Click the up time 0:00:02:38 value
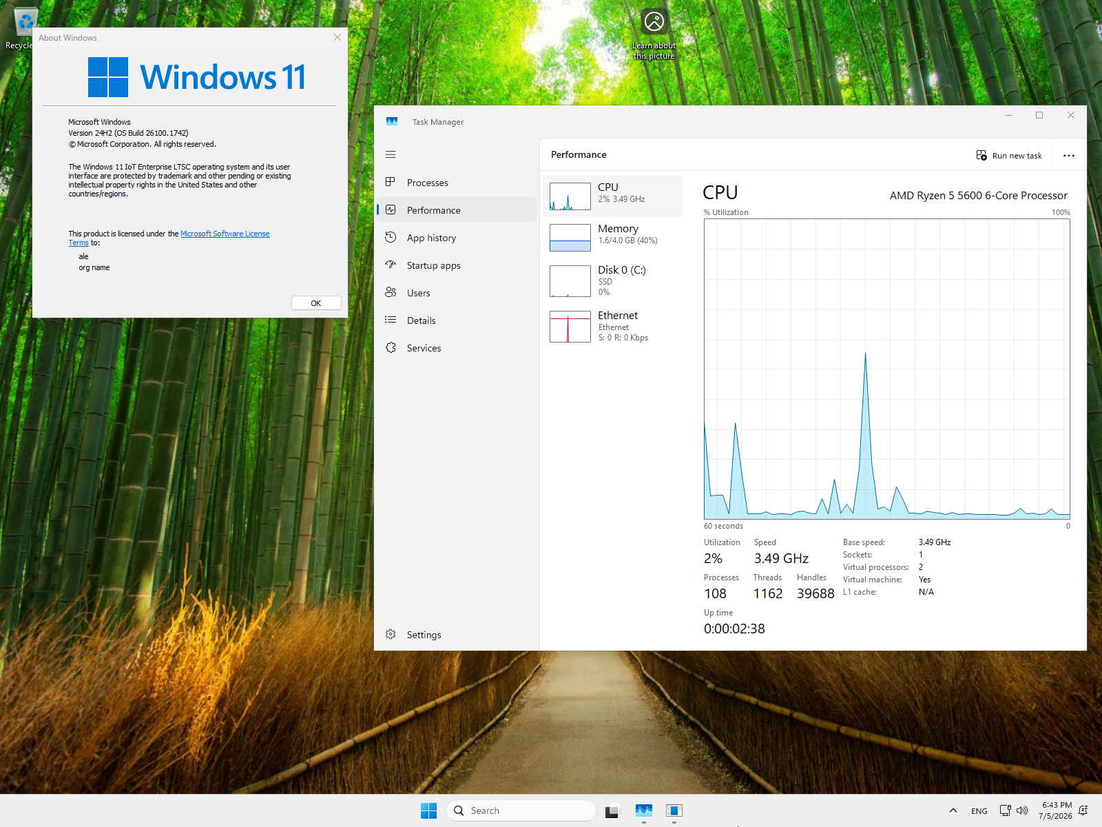The image size is (1102, 827). coord(734,629)
